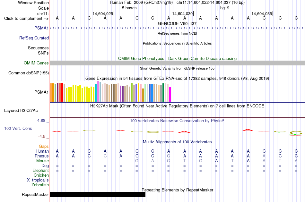This screenshot has width=305, height=202.
Task: Click the 'OMIM Gene Phenotypes' green title
Action: tap(177, 58)
